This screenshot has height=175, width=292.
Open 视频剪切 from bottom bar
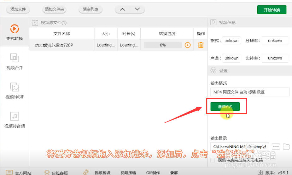coord(102,173)
